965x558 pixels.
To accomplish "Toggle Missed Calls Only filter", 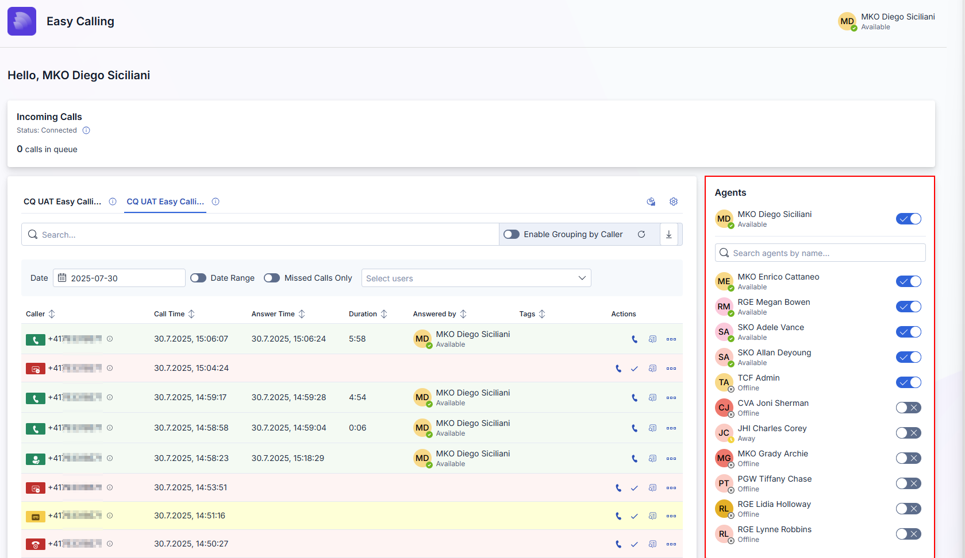I will 271,278.
